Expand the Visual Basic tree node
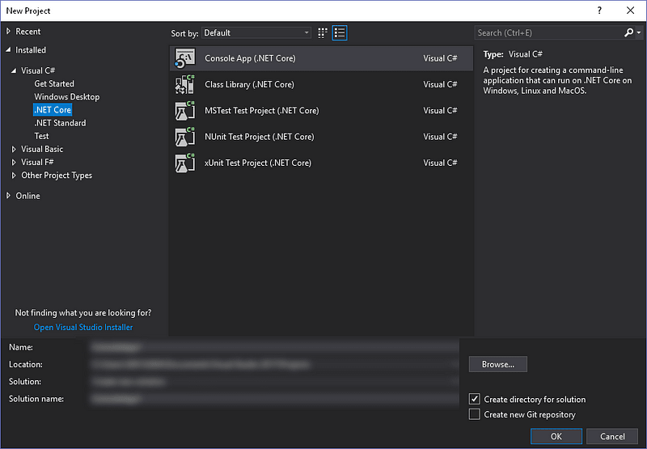 [14, 149]
